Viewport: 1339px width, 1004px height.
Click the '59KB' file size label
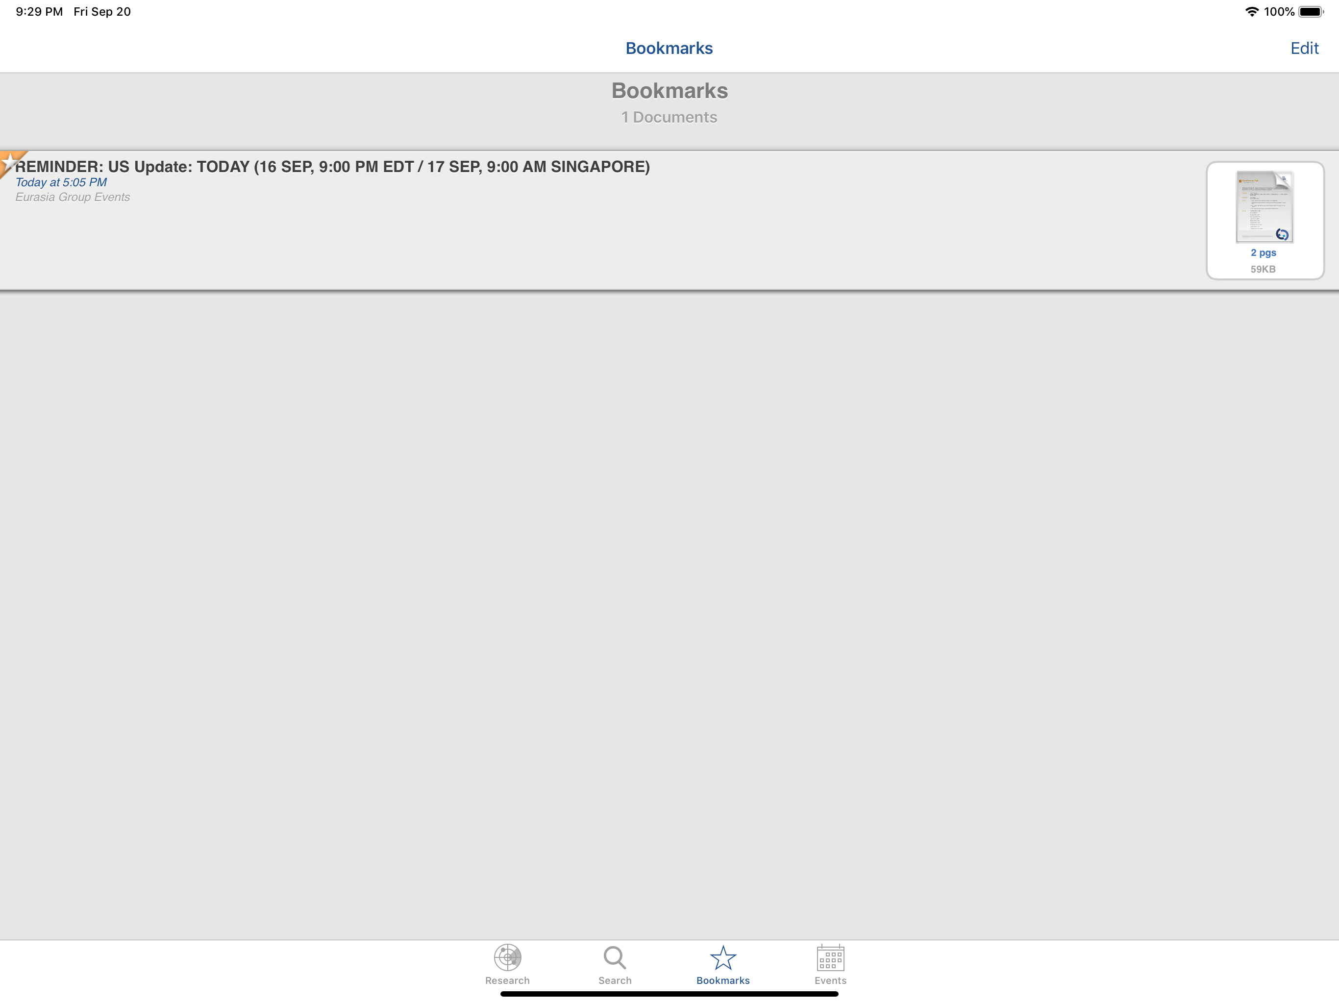[1263, 269]
